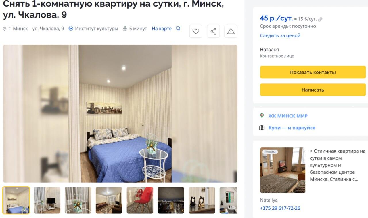Open the advertised apartment photo with Реклама label
Image resolution: width=368 pixels, height=218 pixels.
point(283,170)
